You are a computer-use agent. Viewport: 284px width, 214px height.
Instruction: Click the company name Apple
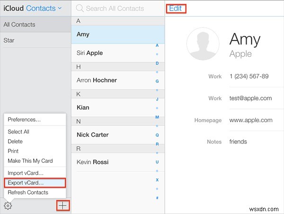pos(240,54)
